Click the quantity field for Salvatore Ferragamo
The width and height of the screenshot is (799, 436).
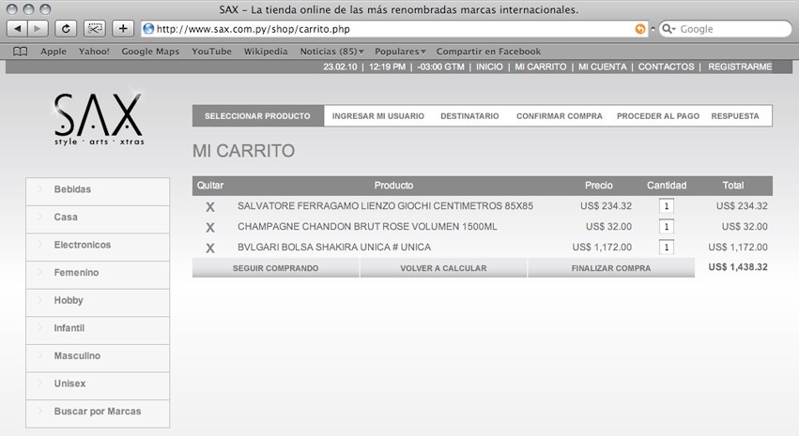(x=667, y=206)
